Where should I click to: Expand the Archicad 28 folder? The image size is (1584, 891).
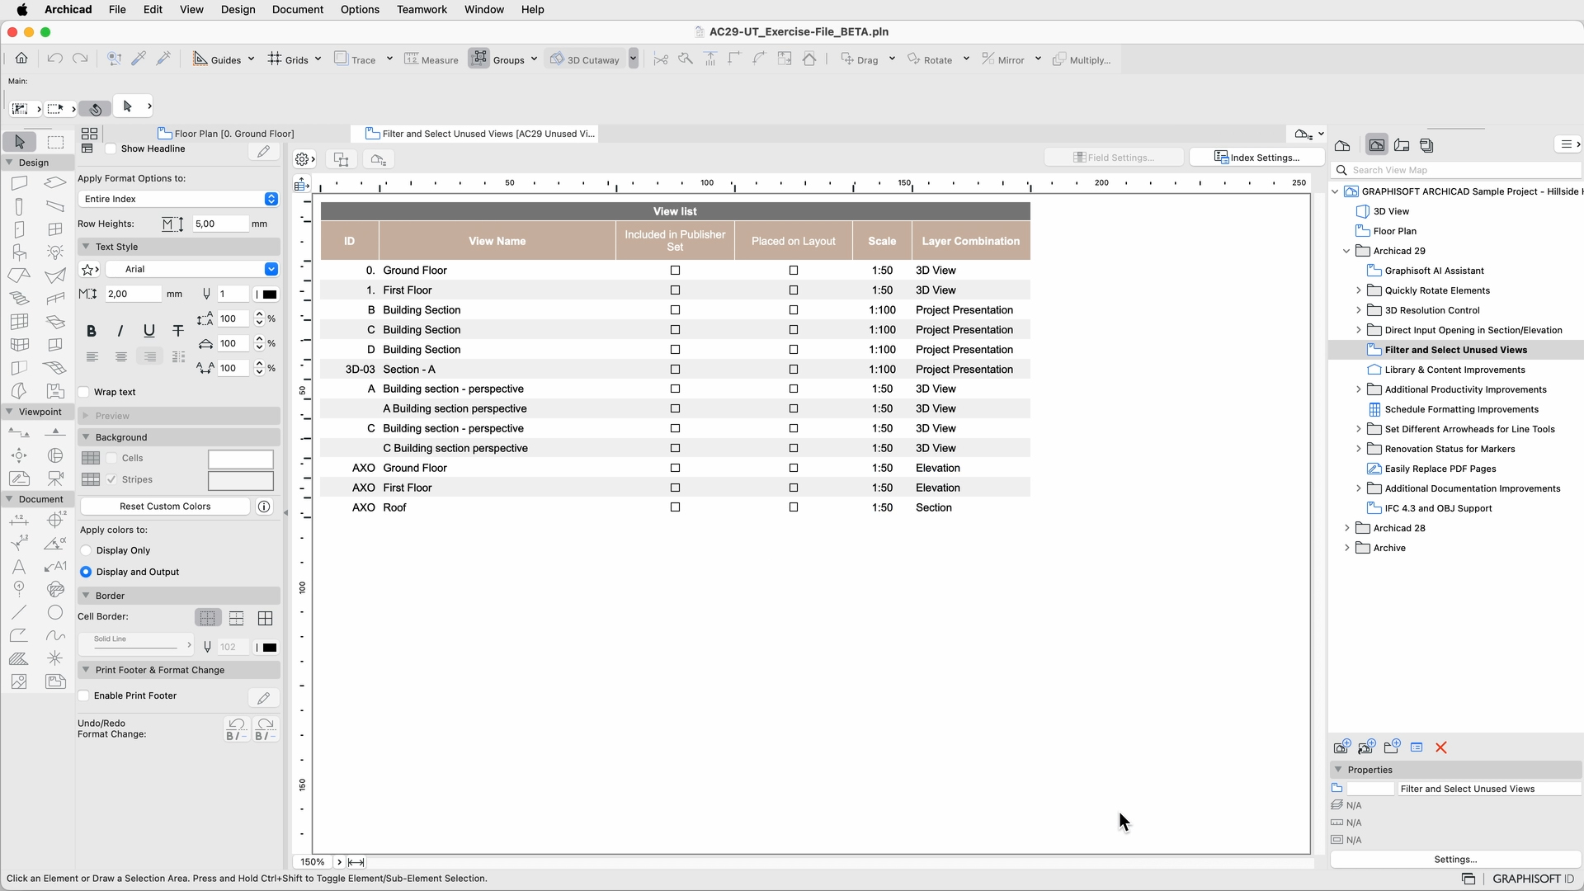coord(1347,528)
